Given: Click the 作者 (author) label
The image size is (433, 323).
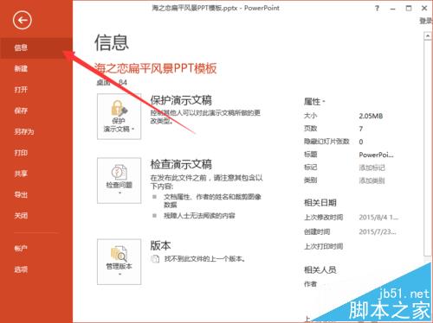Looking at the screenshot, I should pos(311,284).
